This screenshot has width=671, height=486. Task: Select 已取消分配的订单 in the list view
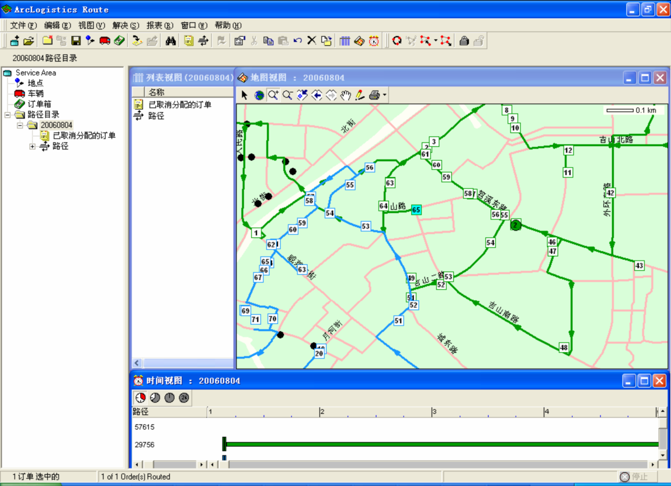click(x=179, y=105)
